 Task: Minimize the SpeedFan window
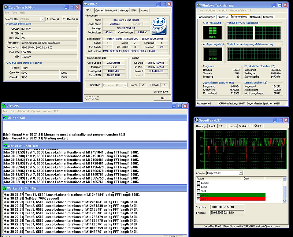(275, 120)
